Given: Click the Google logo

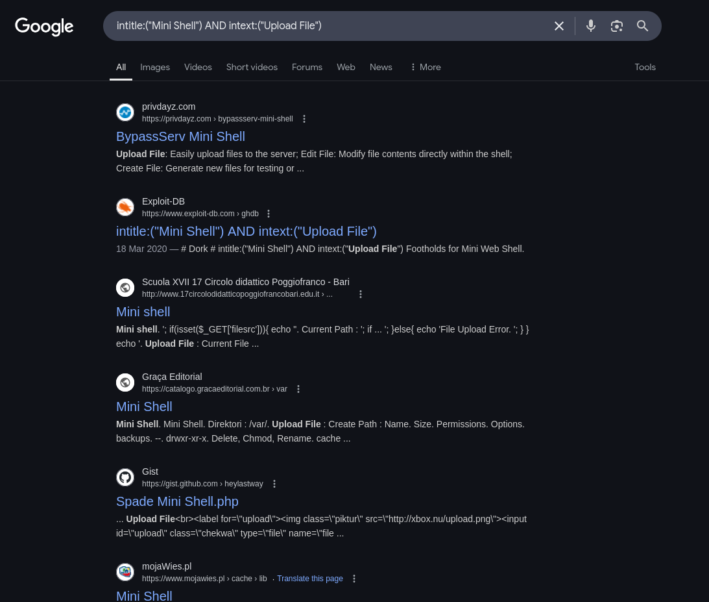Looking at the screenshot, I should pos(44,26).
